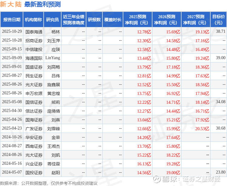Image resolution: width=227 pixels, height=186 pixels.
Task: Click the 16.49亿 forecast value
Action: pos(202,49)
